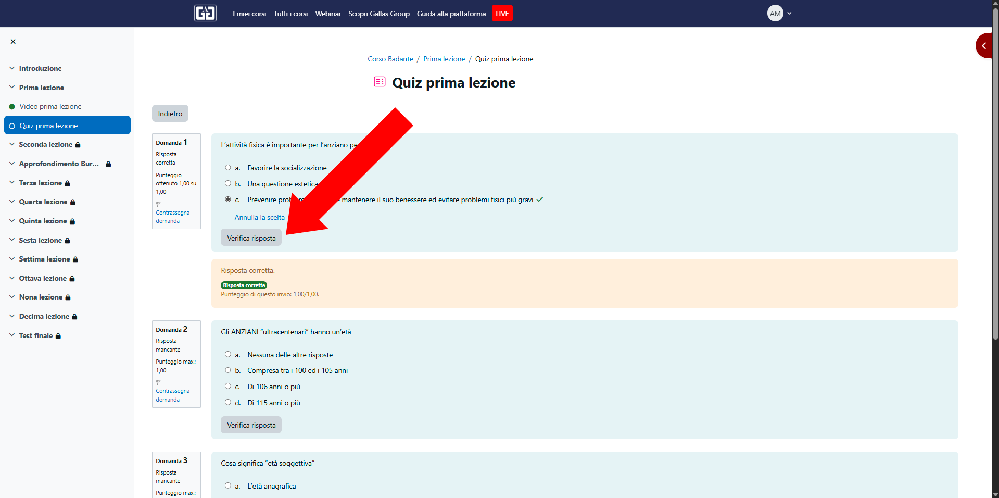Open 'Tutti i corsi' in the top menu
The image size is (999, 498).
click(x=290, y=14)
